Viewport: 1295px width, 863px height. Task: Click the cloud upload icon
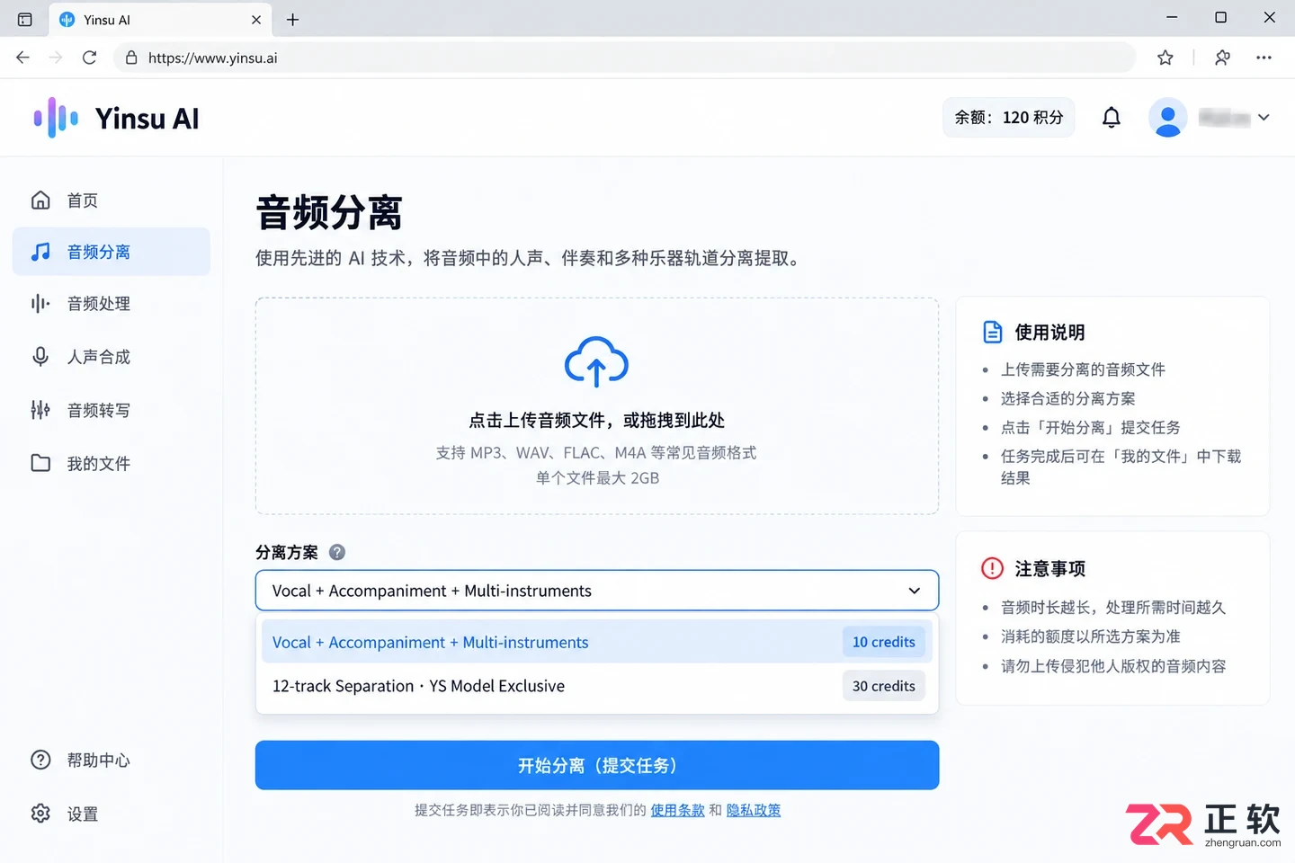coord(596,361)
